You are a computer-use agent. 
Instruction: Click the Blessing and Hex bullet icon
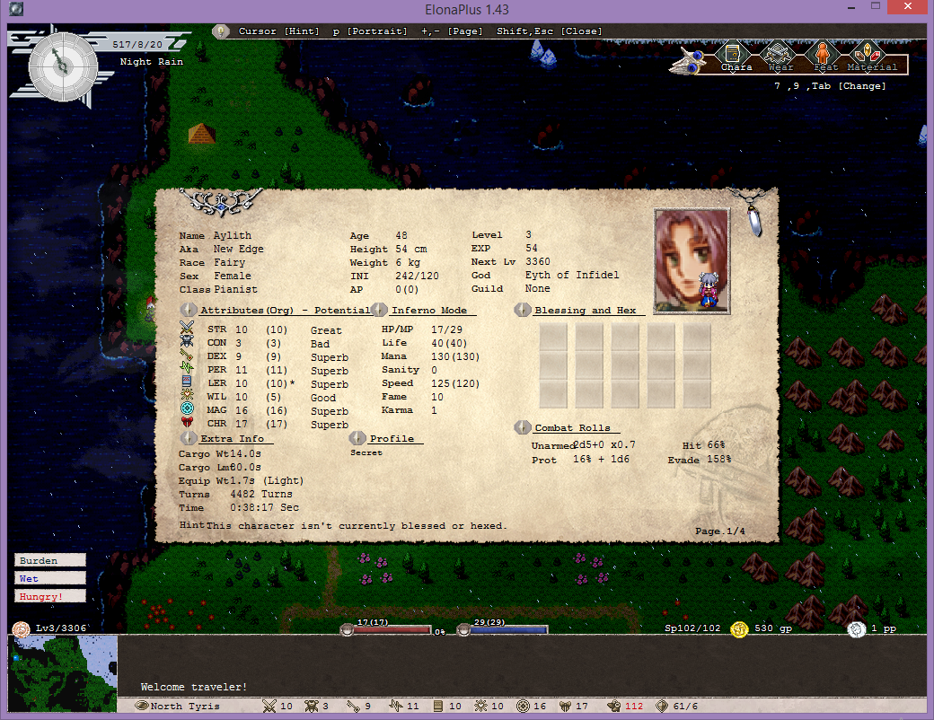point(523,310)
